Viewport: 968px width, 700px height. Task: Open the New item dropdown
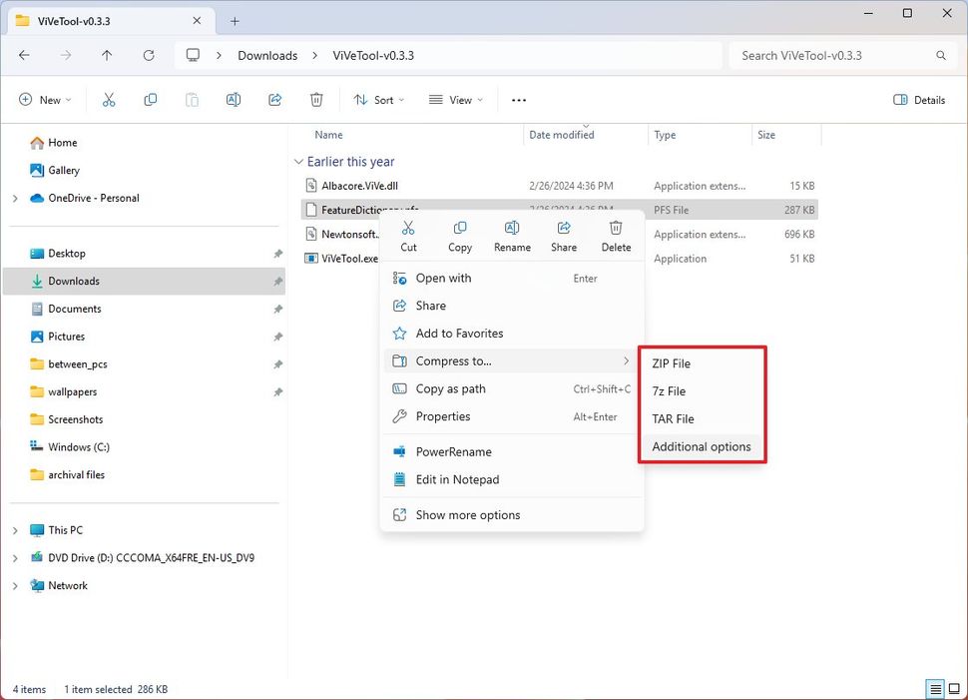pos(45,100)
